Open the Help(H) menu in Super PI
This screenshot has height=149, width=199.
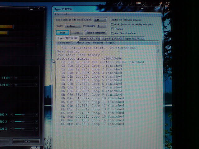pos(98,43)
